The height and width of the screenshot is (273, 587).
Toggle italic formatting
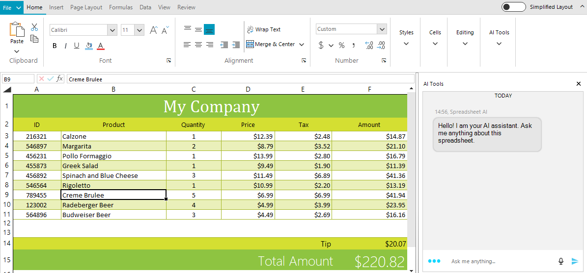pyautogui.click(x=65, y=46)
